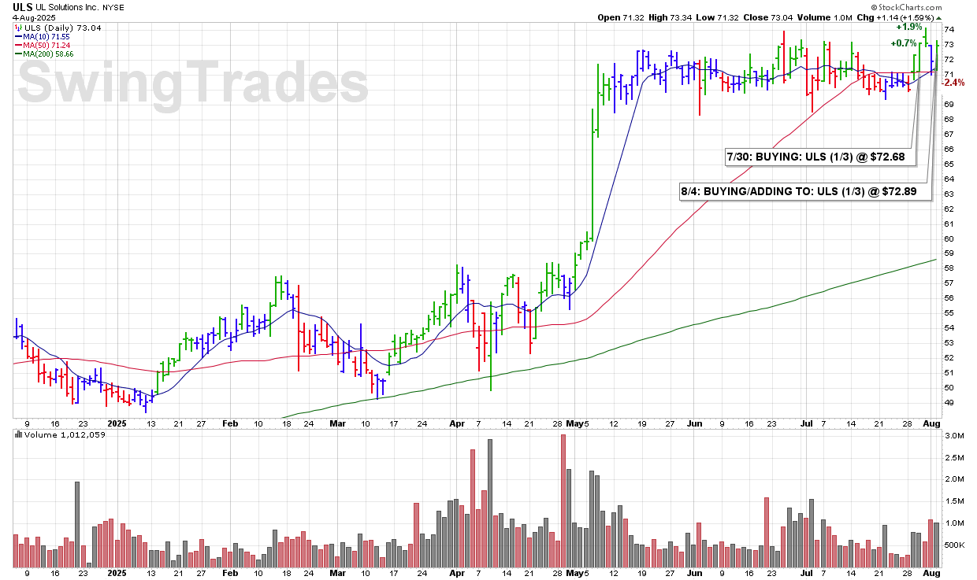This screenshot has width=977, height=580.
Task: Click the -2.4% loss label
Action: [x=953, y=83]
